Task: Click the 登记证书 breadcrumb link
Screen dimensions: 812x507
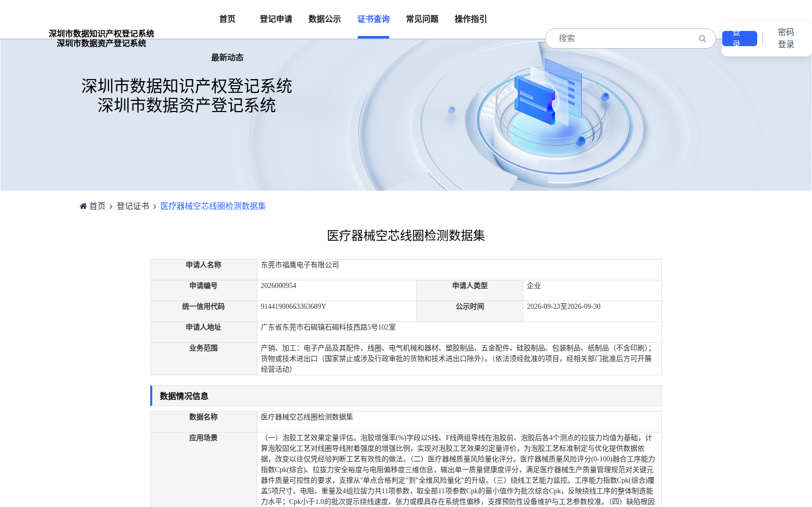Action: [133, 206]
